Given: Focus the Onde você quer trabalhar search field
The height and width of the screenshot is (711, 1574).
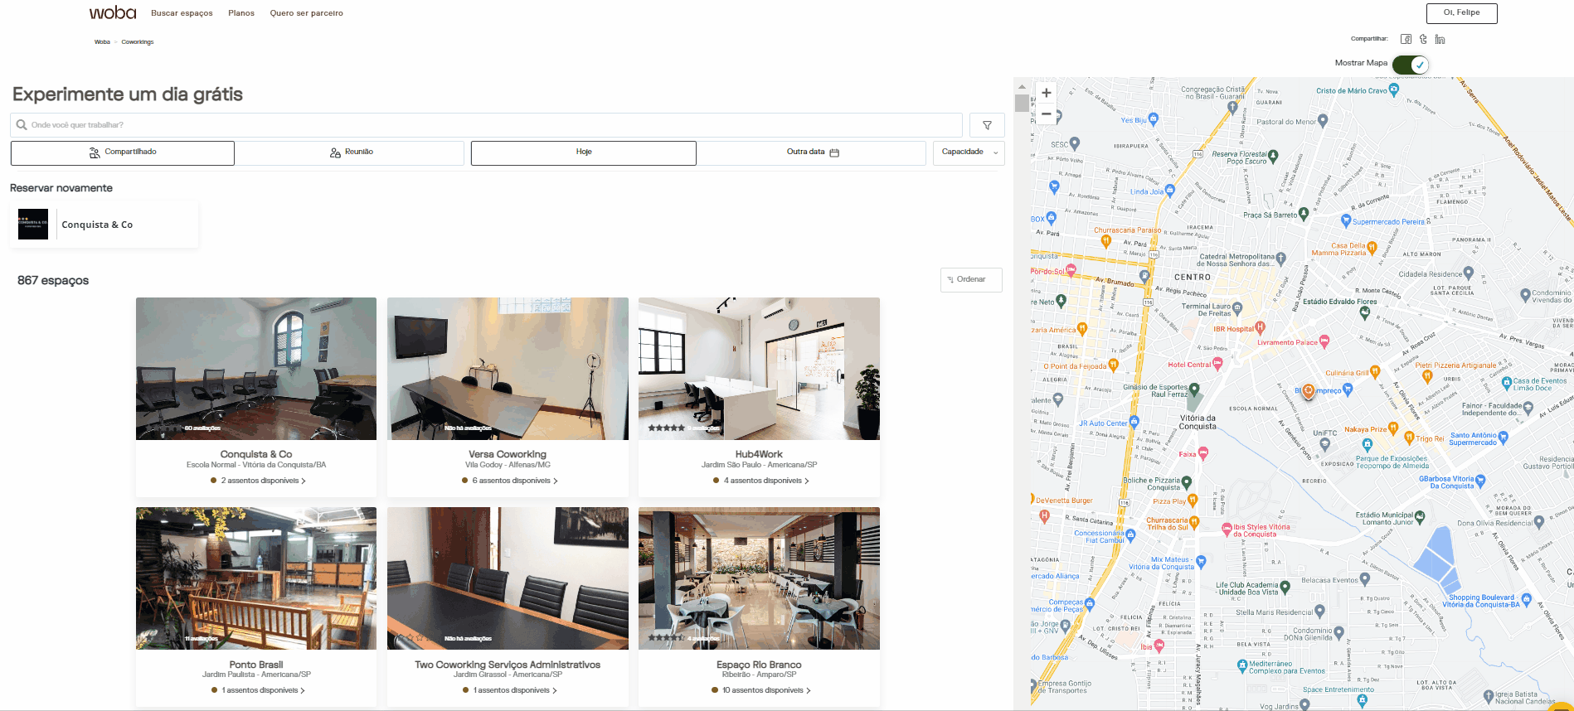Looking at the screenshot, I should coord(489,125).
